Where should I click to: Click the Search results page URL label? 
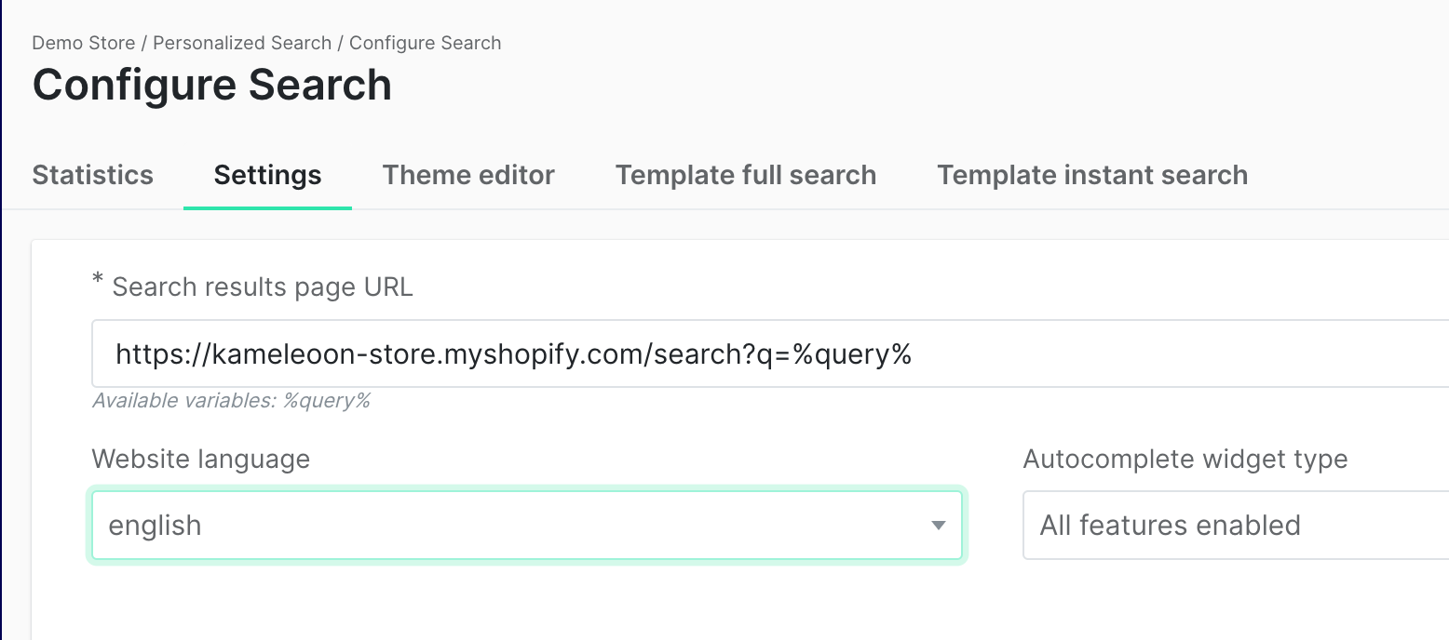262,287
